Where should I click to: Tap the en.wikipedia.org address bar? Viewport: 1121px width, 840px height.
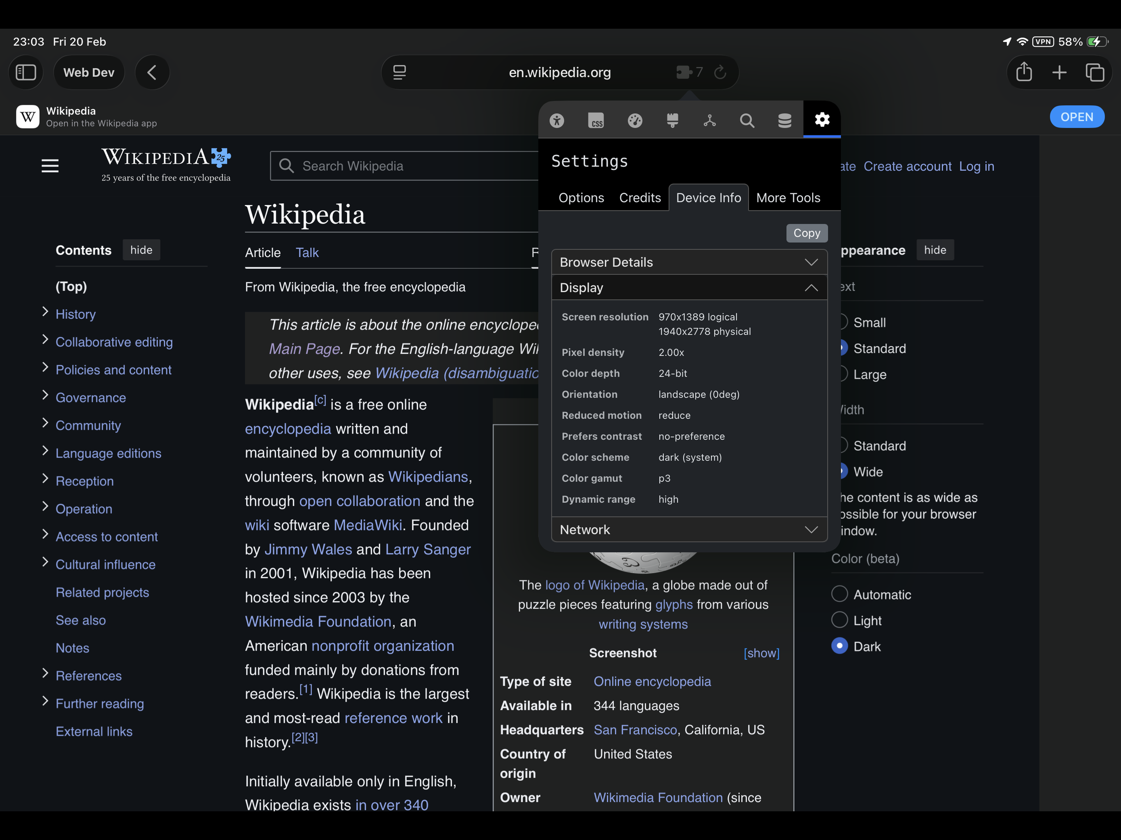coord(560,73)
